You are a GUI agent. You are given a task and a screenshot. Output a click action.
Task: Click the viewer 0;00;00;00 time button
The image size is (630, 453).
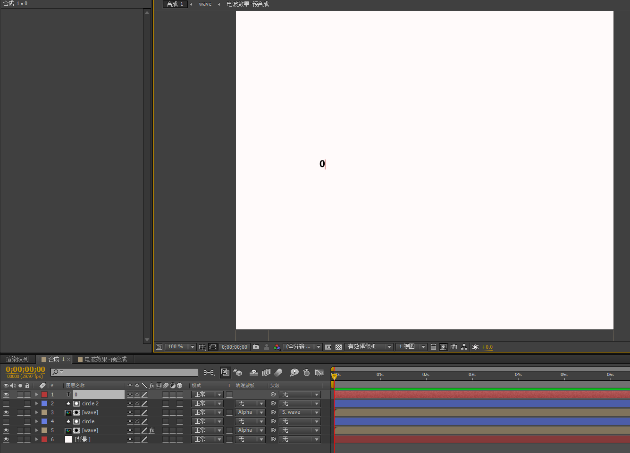pos(235,347)
